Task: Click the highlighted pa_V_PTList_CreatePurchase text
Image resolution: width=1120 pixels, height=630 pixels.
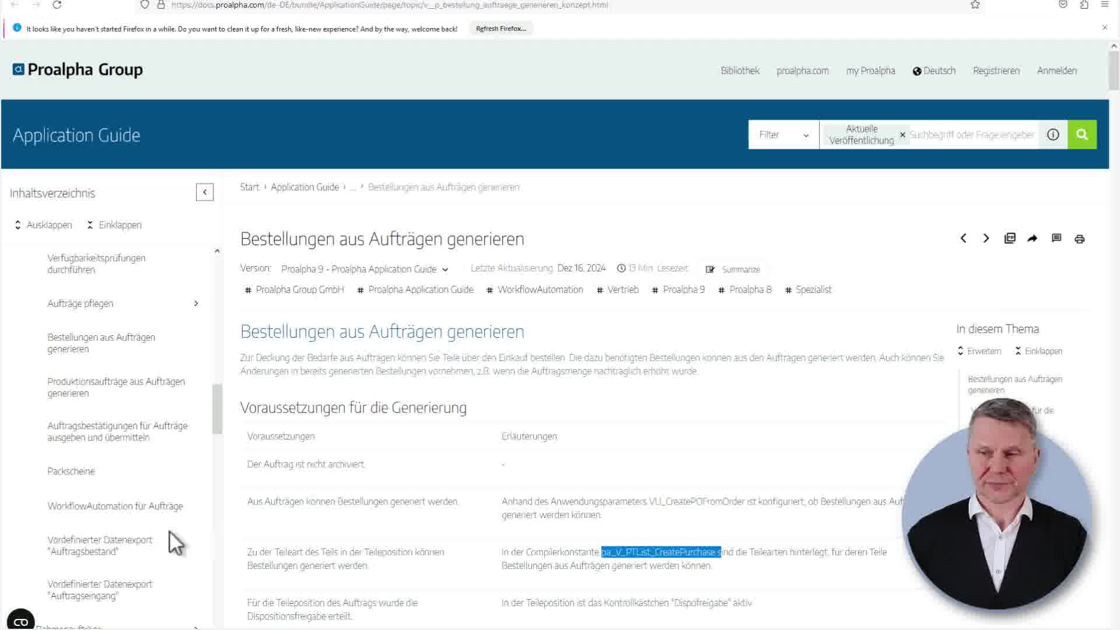Action: (661, 552)
